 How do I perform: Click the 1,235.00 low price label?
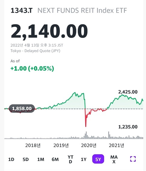(x=128, y=127)
